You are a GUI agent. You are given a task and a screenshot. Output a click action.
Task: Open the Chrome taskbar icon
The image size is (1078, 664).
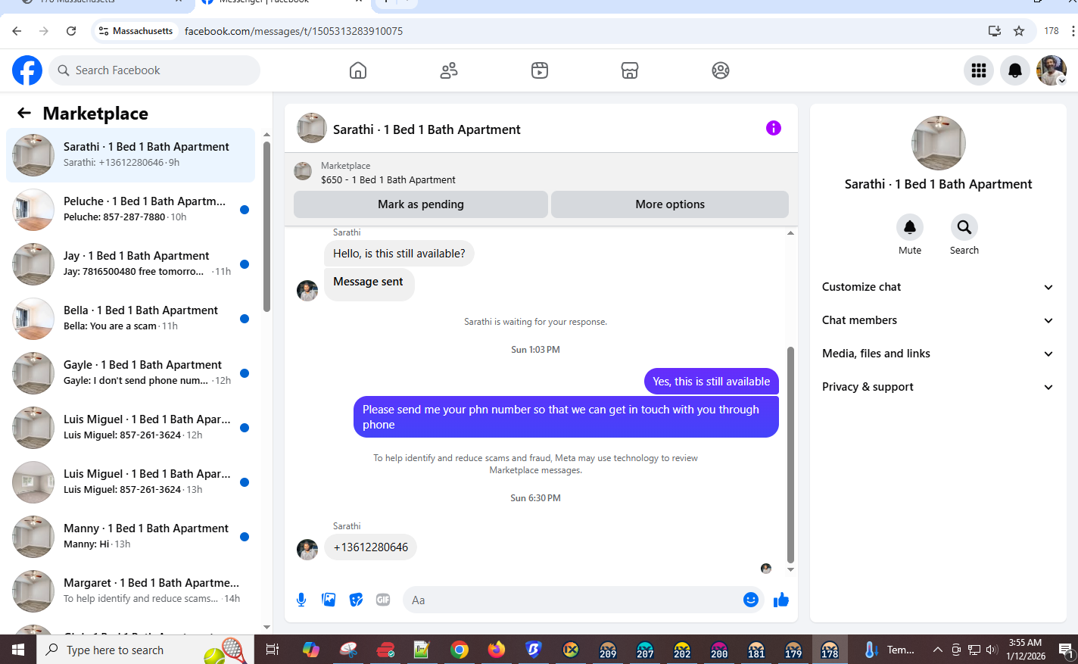460,650
